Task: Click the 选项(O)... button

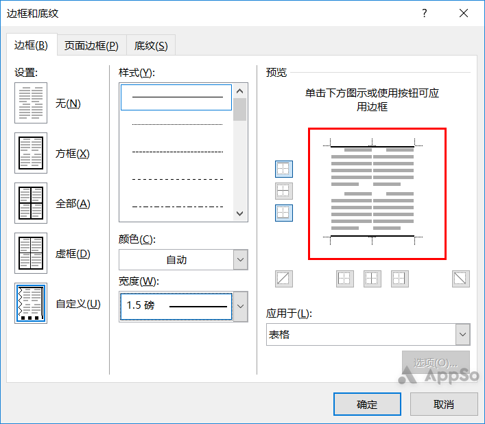Action: pyautogui.click(x=436, y=362)
